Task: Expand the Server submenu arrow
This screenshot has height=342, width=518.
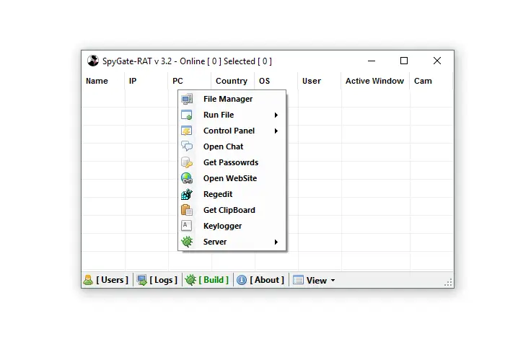Action: tap(276, 242)
